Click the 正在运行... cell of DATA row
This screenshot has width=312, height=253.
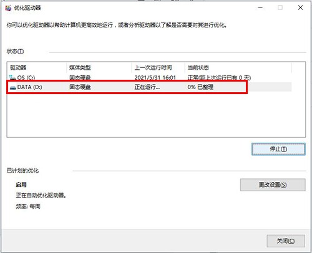click(147, 87)
